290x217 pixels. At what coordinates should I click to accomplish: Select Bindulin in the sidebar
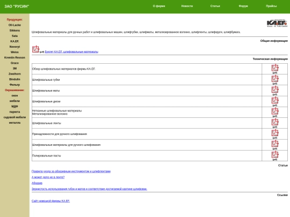(15, 79)
